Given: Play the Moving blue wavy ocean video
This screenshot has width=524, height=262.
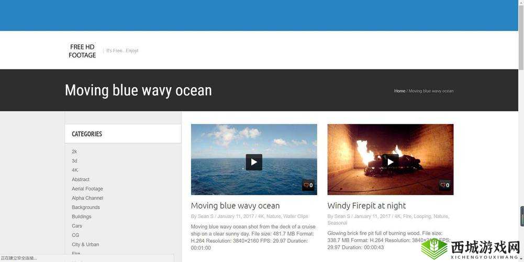Looking at the screenshot, I should [x=254, y=162].
